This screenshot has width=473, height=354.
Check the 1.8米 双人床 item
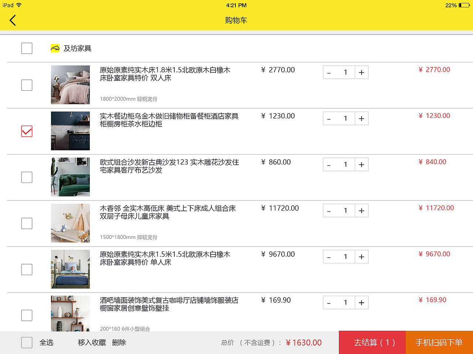coord(27,85)
